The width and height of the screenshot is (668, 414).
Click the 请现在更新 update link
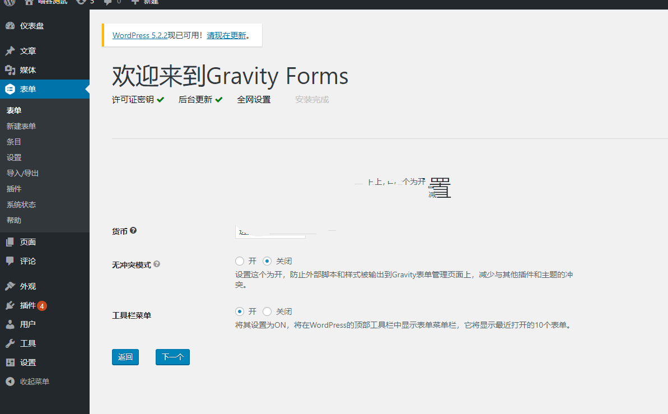pyautogui.click(x=226, y=35)
